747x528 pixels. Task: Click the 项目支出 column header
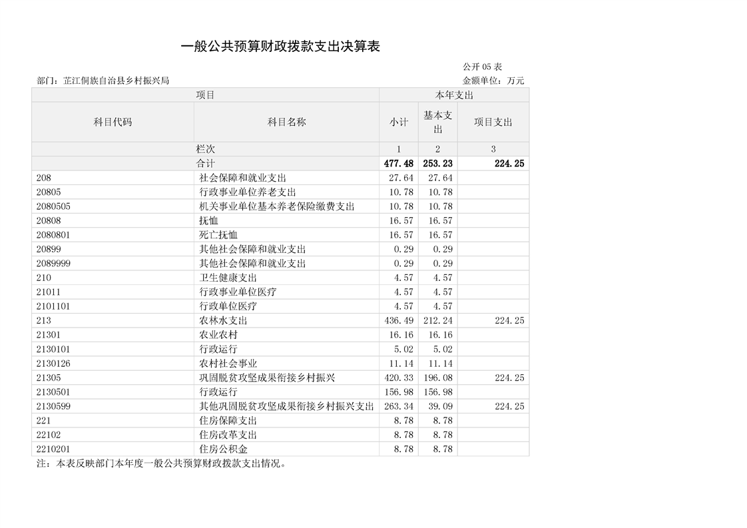[493, 122]
